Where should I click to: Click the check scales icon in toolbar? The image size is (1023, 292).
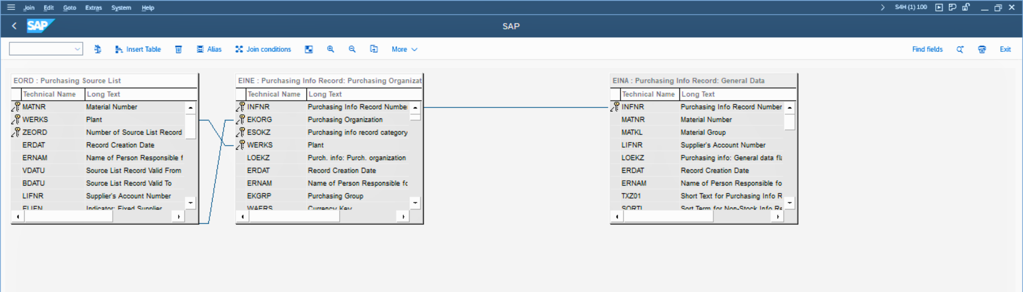97,49
